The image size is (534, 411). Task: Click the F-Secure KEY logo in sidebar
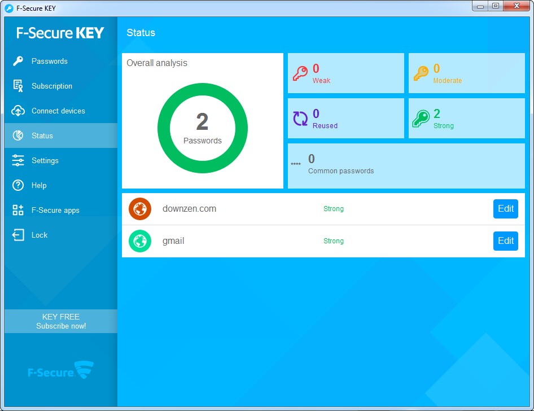[60, 33]
